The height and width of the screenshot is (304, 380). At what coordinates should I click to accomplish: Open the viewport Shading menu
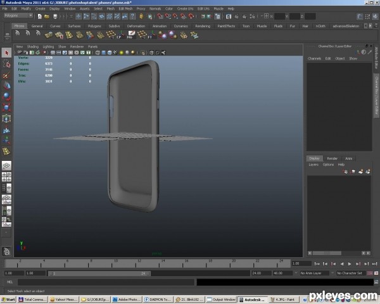33,46
